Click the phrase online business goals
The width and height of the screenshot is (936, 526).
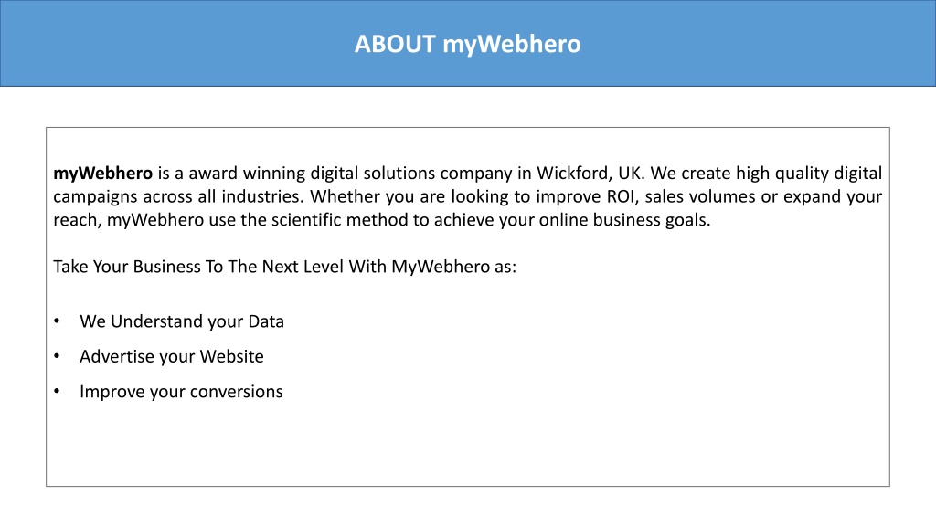624,220
